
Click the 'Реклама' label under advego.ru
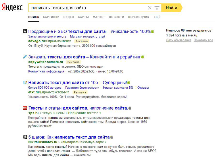82,41
